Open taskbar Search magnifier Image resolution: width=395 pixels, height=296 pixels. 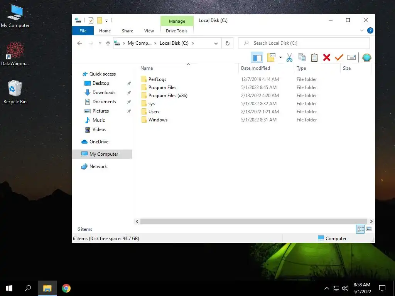tap(28, 288)
